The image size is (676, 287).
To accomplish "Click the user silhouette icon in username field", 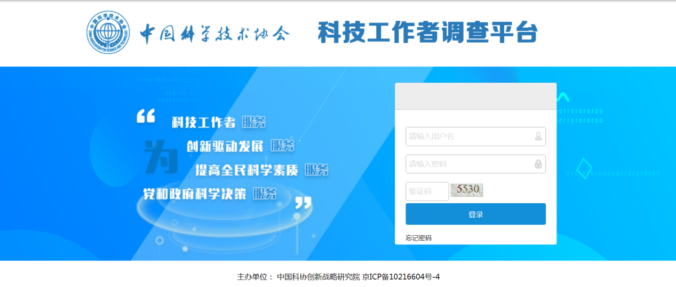I will point(538,137).
